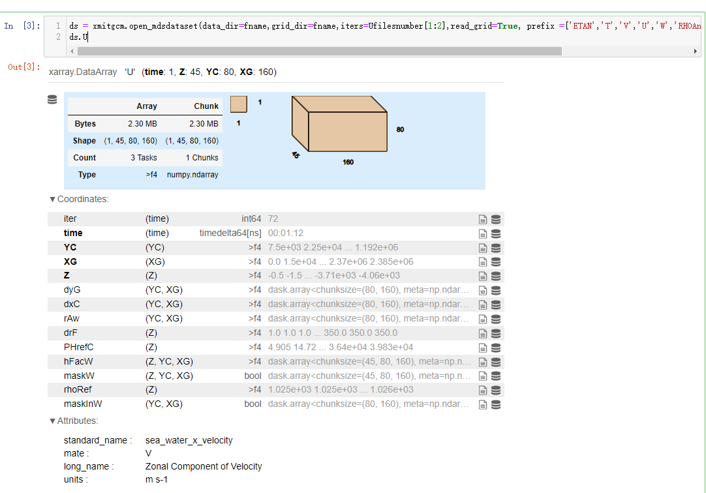Viewport: 706px width, 493px height.
Task: Toggle array data representation icon beside table
Action: [52, 99]
